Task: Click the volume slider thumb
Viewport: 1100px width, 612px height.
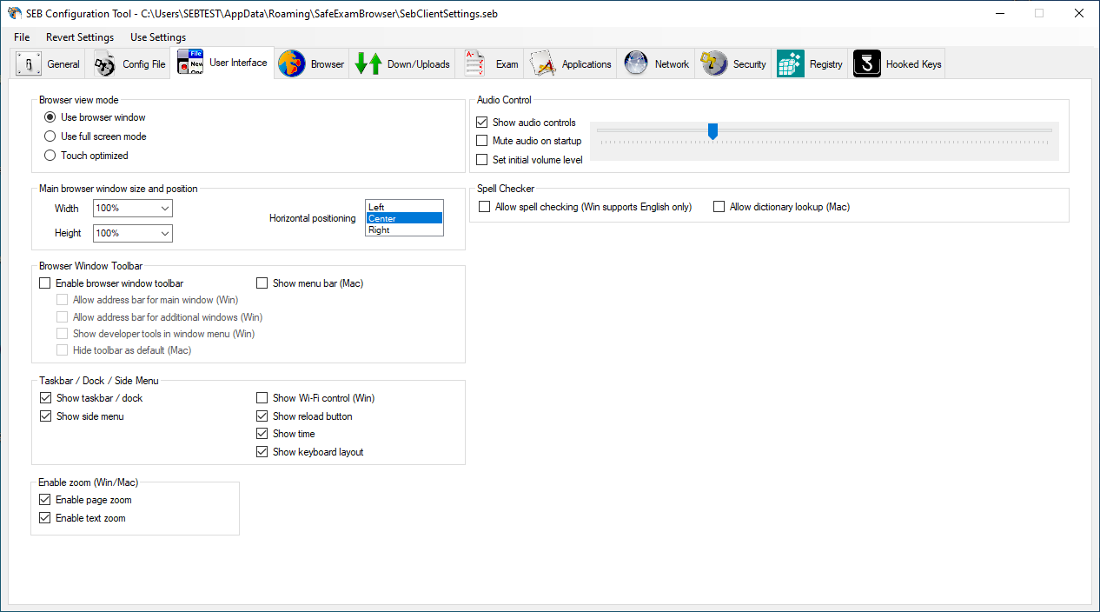Action: [x=713, y=131]
